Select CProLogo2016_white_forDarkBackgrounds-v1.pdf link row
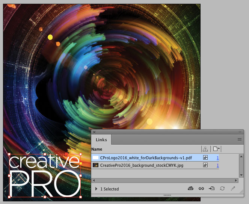249x204 pixels. click(x=155, y=158)
